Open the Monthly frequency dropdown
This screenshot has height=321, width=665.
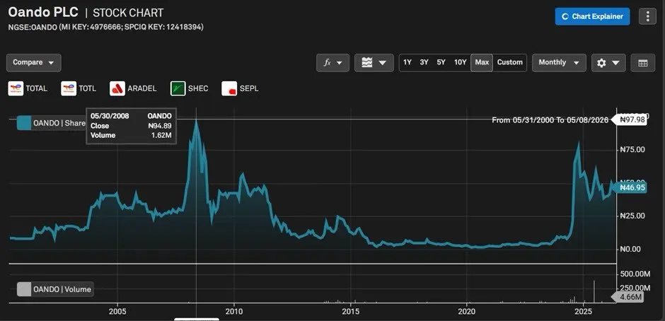[x=559, y=63]
